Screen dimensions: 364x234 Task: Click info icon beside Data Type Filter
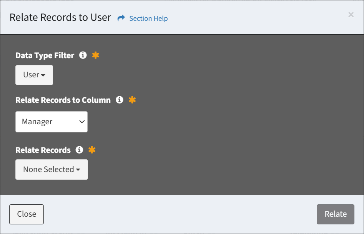point(83,55)
